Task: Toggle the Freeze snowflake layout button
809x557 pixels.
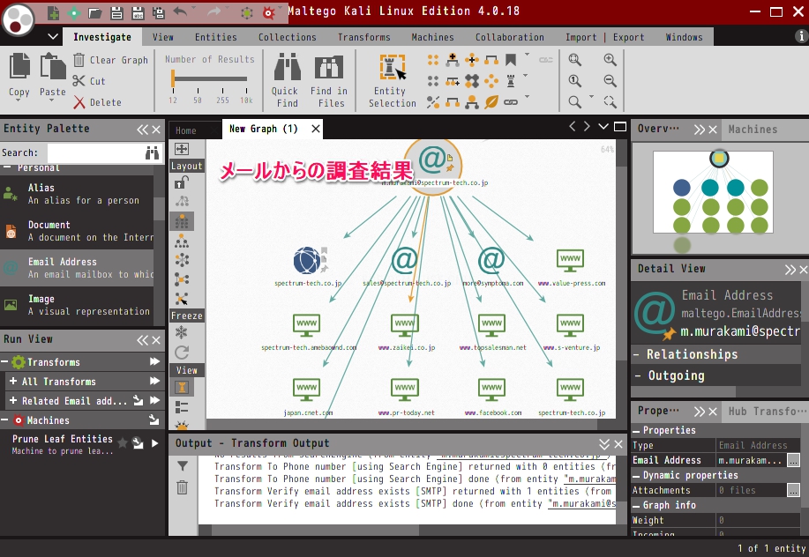Action: click(x=181, y=332)
